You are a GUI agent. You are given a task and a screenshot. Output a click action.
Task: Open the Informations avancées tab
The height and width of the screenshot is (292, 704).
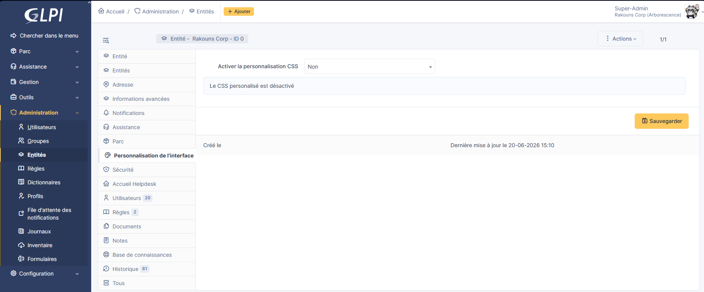click(147, 99)
